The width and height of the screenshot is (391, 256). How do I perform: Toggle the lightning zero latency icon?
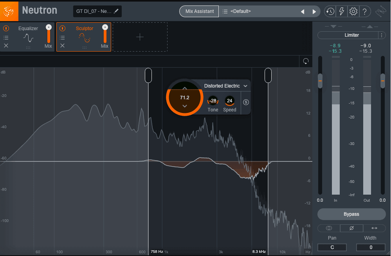tap(342, 11)
